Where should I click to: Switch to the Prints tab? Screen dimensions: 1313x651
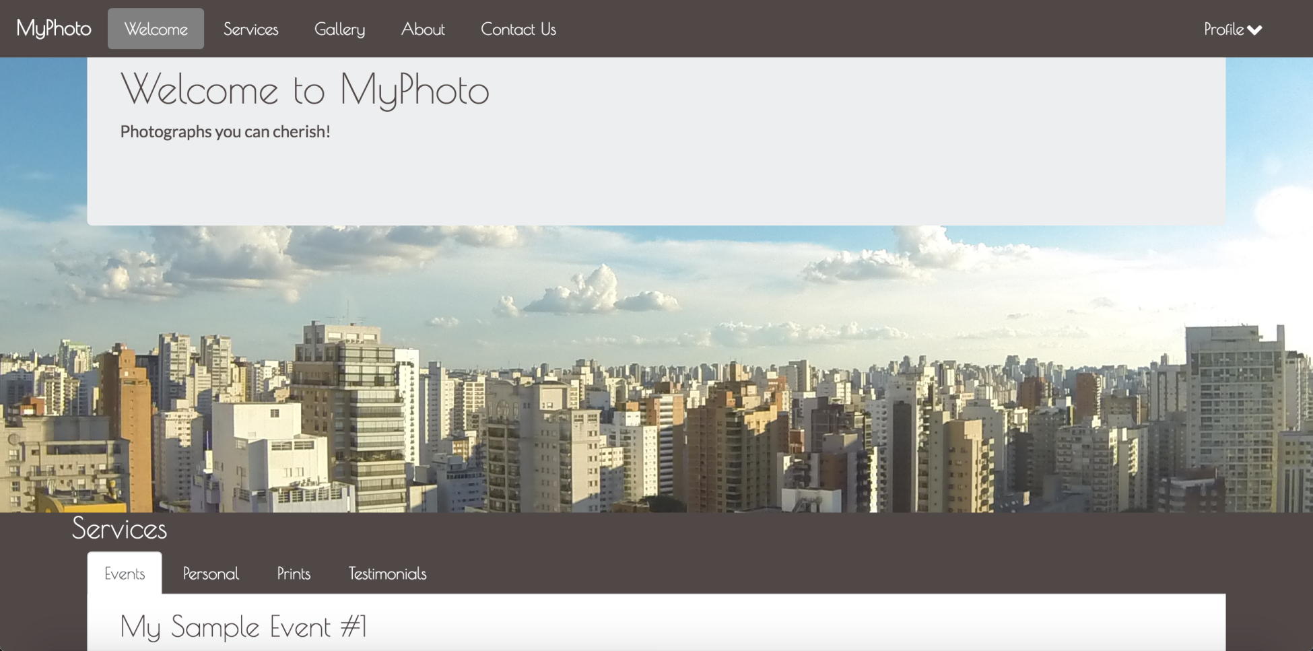click(294, 574)
